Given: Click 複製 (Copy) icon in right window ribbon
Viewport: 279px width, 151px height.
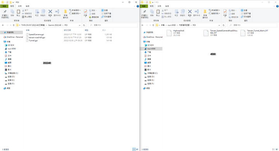Looking at the screenshot, I should click(152, 12).
